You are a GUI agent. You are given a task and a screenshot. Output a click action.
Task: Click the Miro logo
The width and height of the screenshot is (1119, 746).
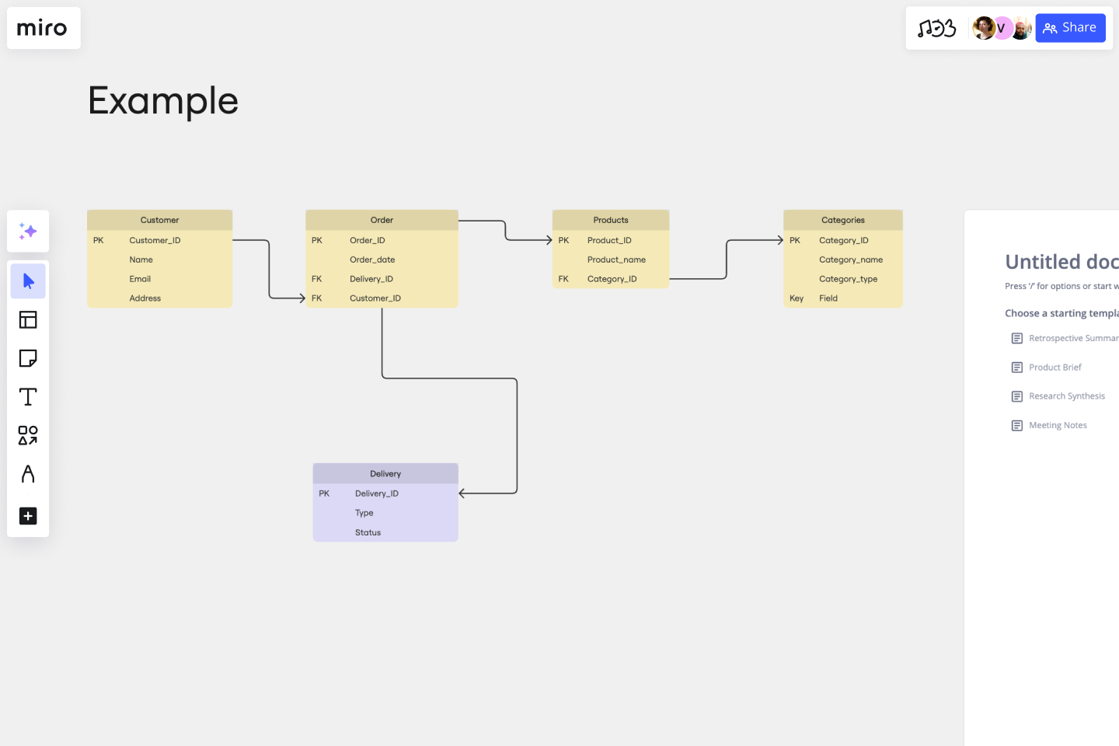coord(43,29)
